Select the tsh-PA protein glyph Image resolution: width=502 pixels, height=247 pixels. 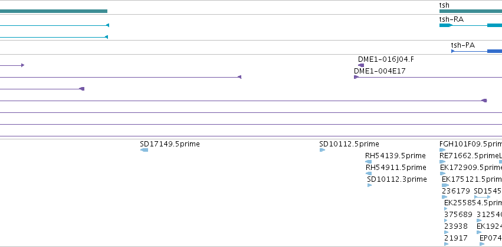[x=477, y=51]
